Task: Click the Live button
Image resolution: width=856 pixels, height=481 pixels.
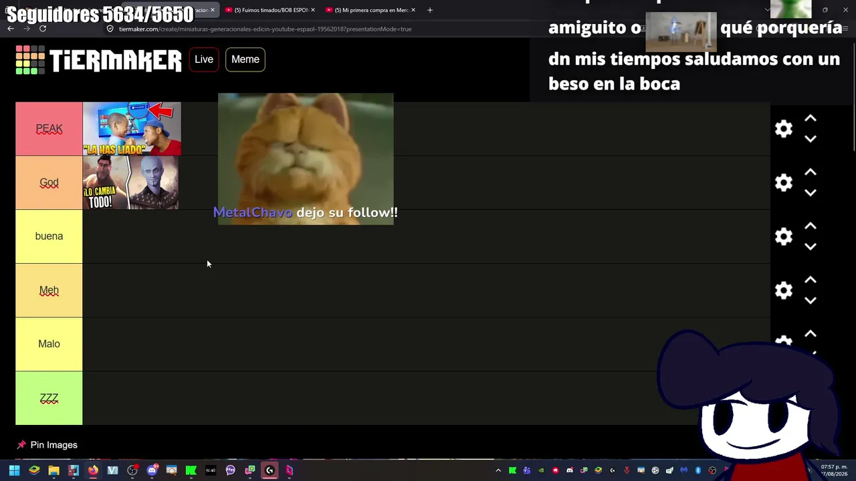Action: [x=204, y=59]
